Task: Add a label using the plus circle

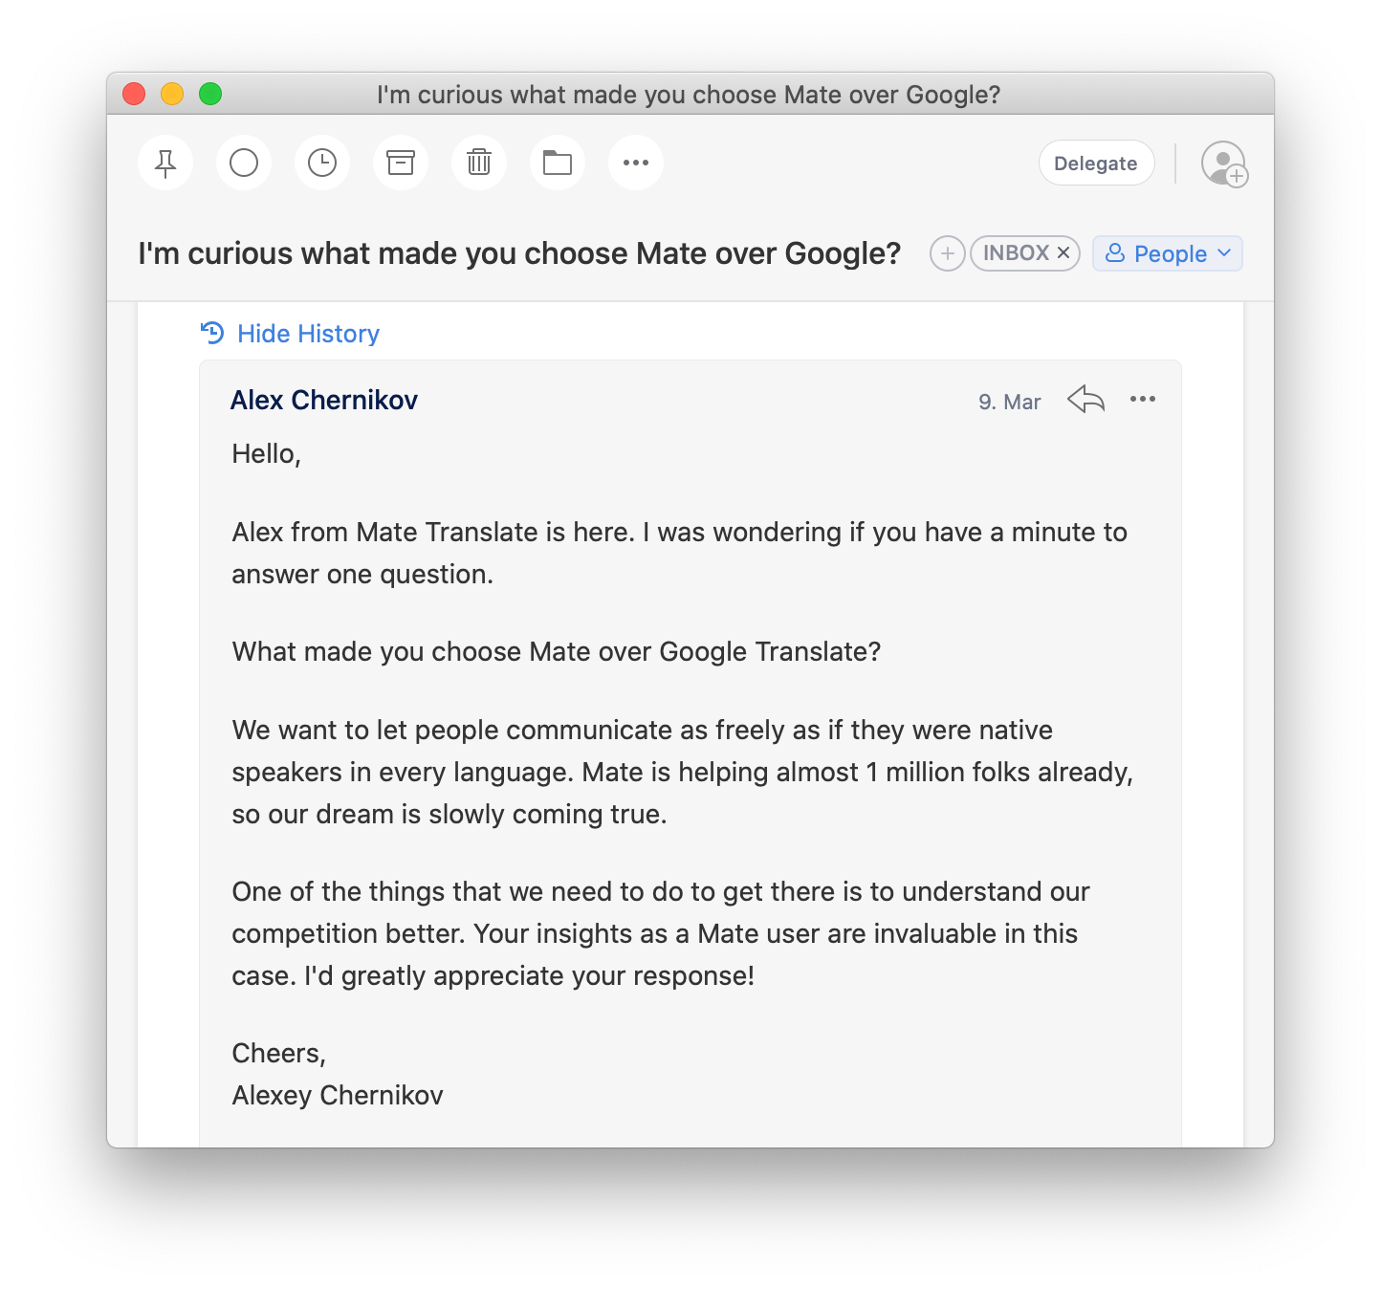Action: (x=947, y=253)
